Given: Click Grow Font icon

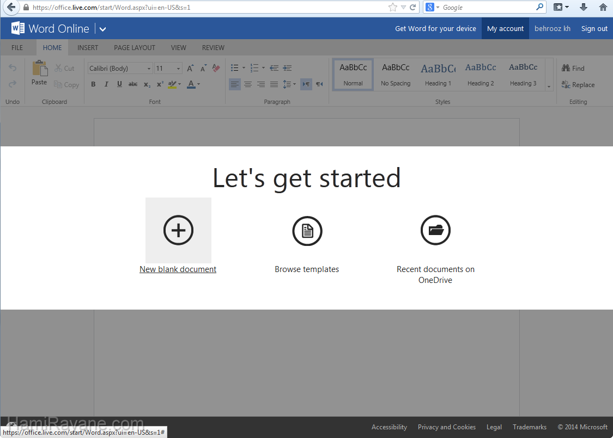Looking at the screenshot, I should 190,69.
